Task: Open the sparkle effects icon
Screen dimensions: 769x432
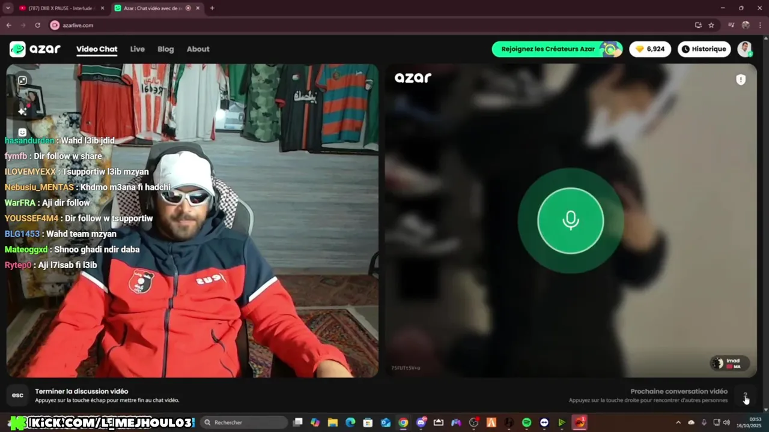Action: click(22, 111)
